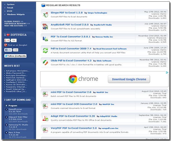This screenshot has width=171, height=141.
Task: Open the Simpo PDF to Excel 1.5.0 title link
Action: 66,13
